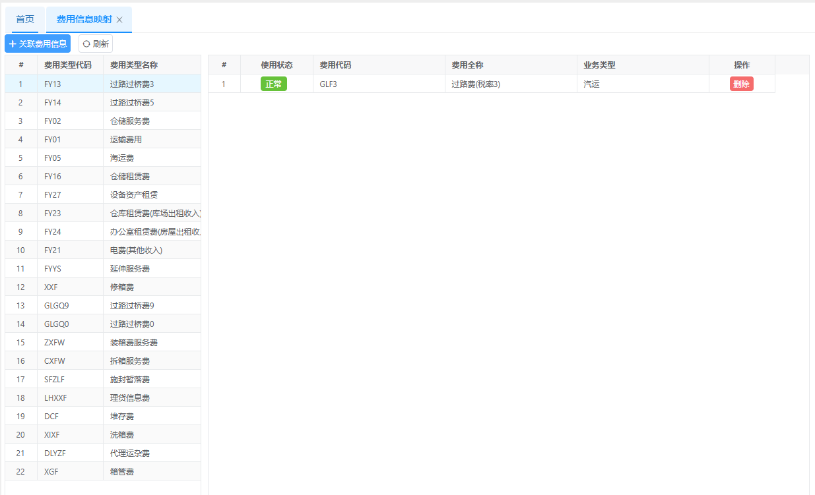
Task: Click the 正常 status badge
Action: (273, 84)
